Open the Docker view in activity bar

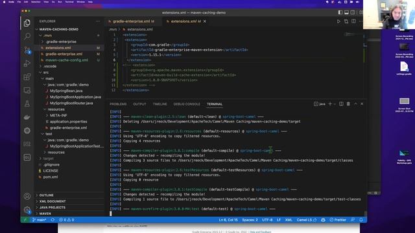point(27,117)
